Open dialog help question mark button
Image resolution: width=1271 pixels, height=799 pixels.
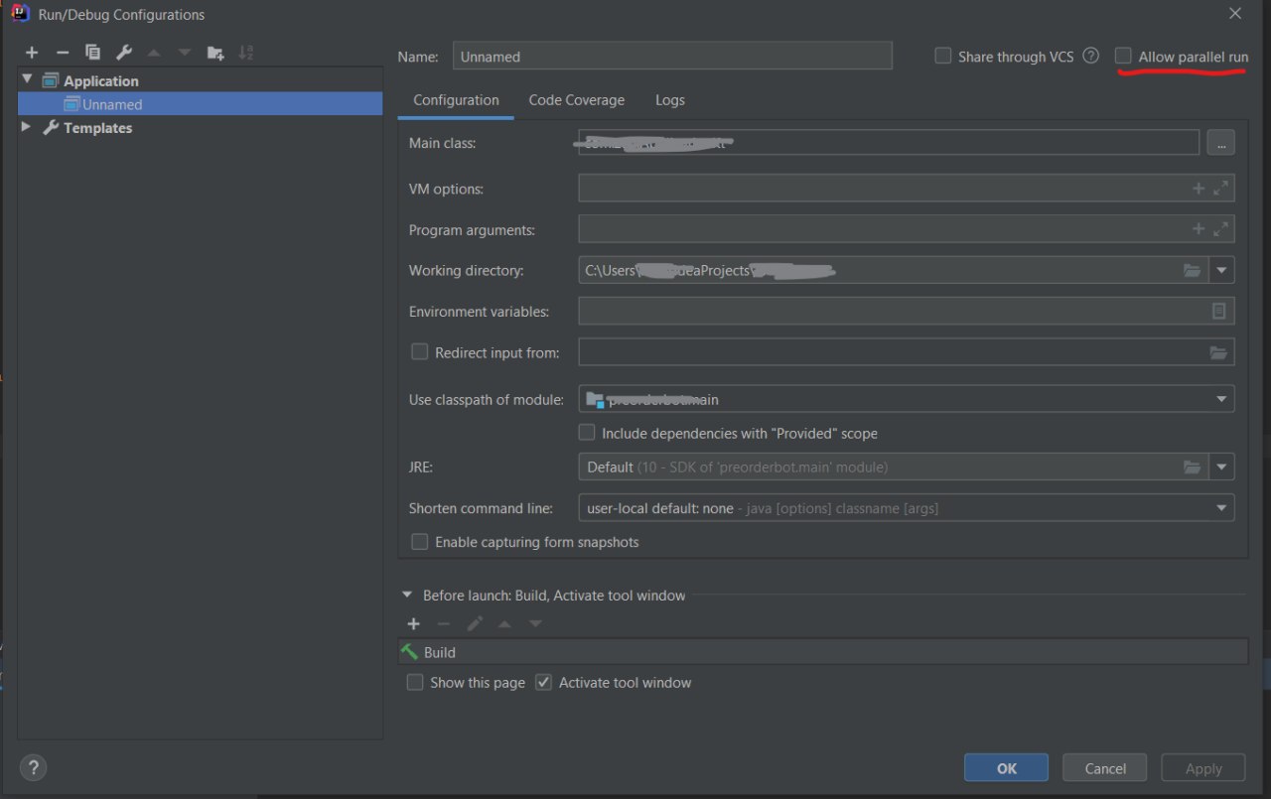pyautogui.click(x=33, y=767)
